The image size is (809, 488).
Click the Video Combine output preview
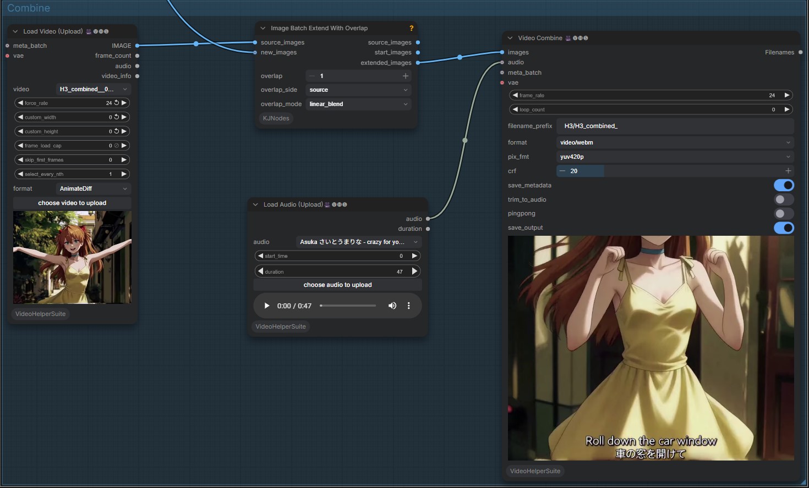point(651,348)
